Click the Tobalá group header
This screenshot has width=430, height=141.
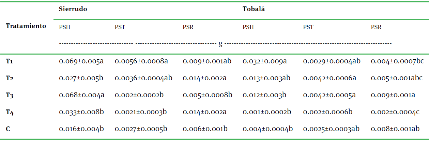(x=254, y=9)
